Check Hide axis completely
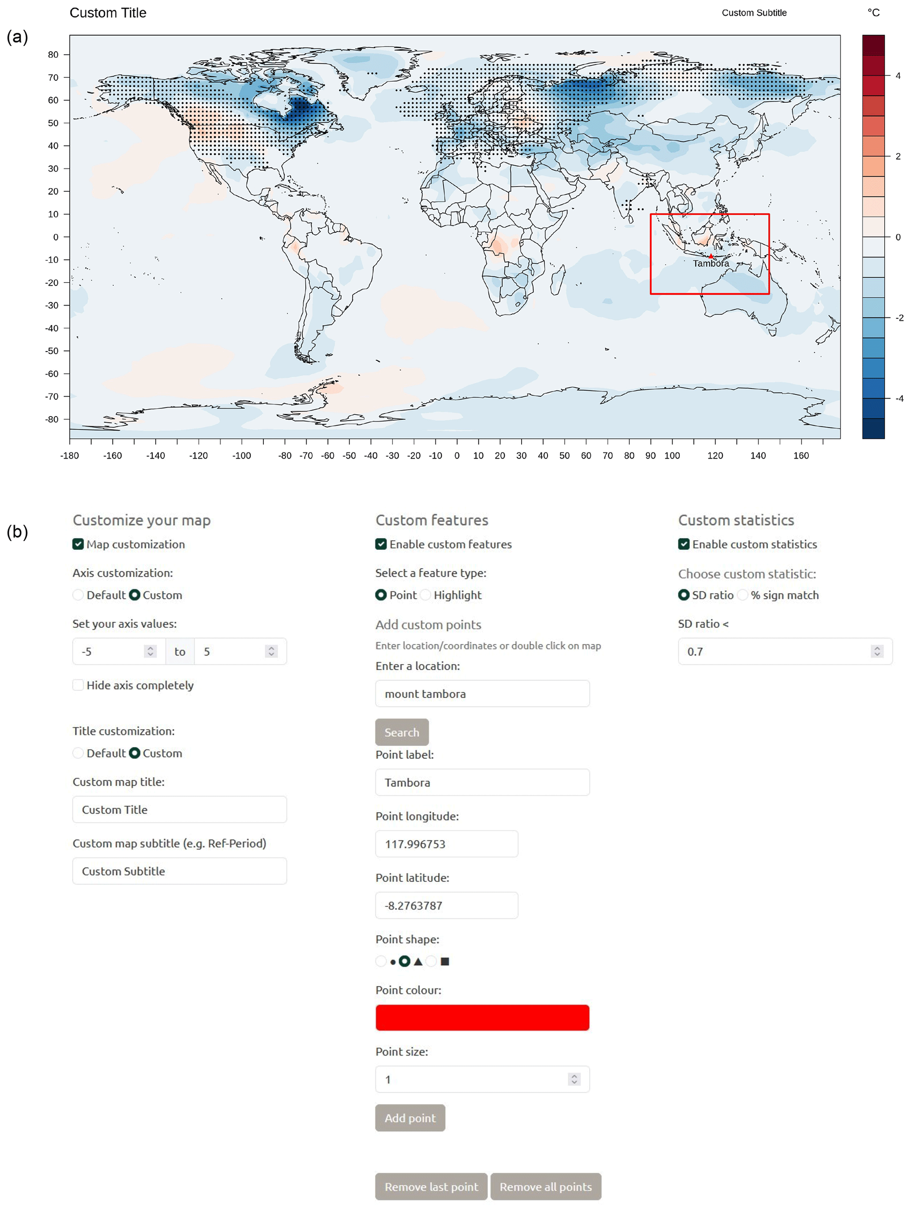The image size is (912, 1213). [78, 685]
